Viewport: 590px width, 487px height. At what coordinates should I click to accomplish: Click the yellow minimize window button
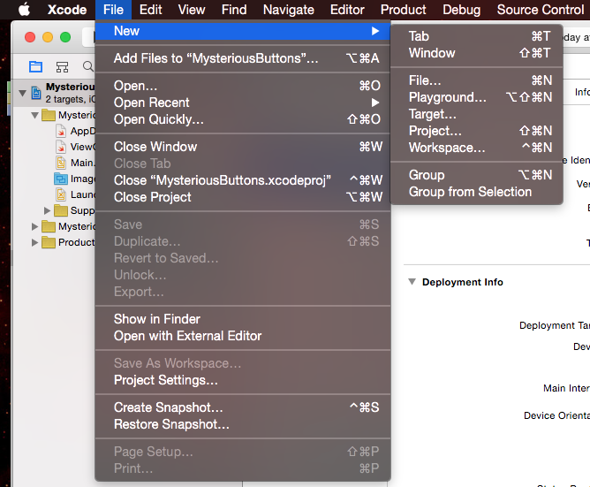[48, 37]
